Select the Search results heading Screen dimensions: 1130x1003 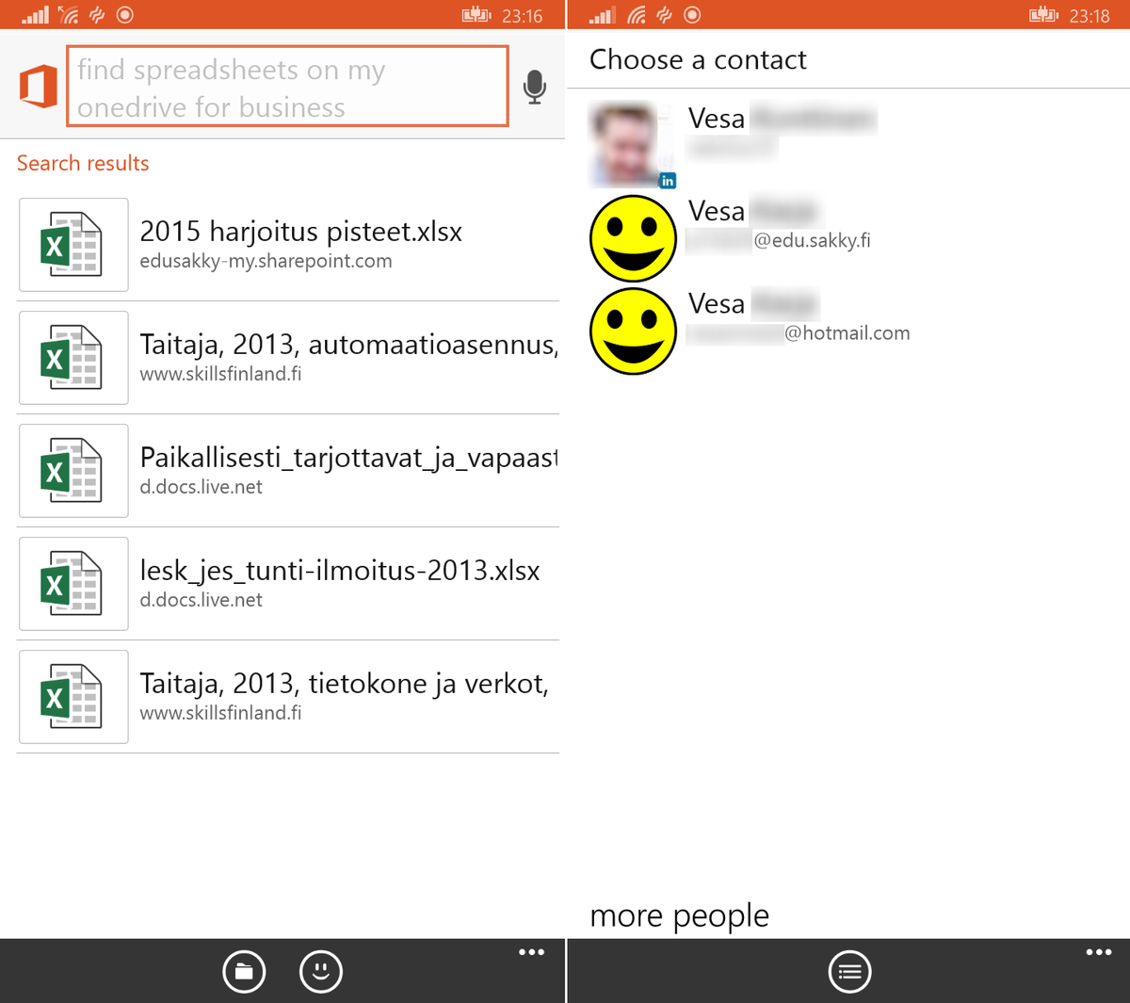[x=82, y=163]
